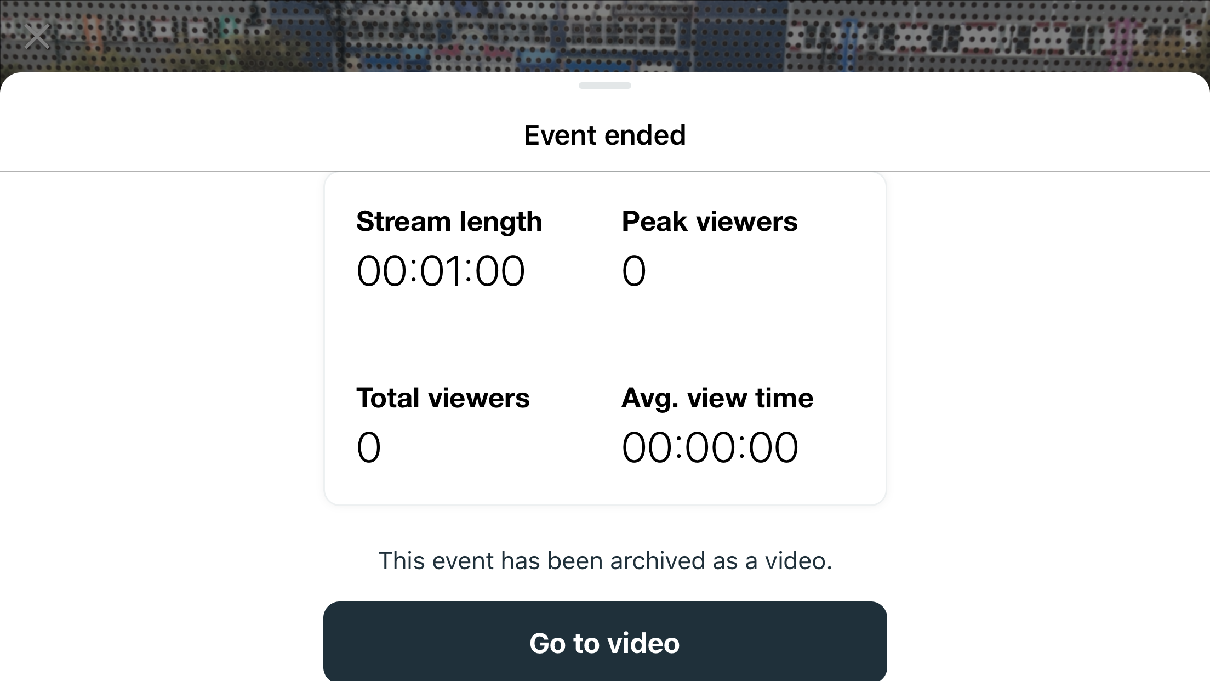The height and width of the screenshot is (681, 1210).
Task: Click the archived as a video message
Action: (604, 561)
